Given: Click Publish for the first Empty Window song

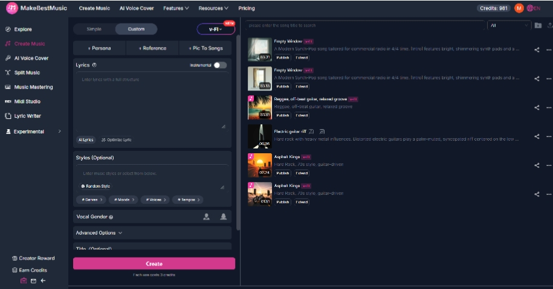Looking at the screenshot, I should [x=282, y=57].
